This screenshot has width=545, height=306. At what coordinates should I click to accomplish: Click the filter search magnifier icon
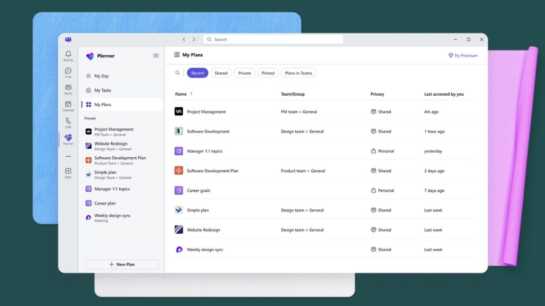[178, 73]
